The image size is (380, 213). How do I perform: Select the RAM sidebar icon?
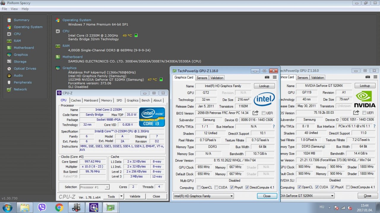click(9, 41)
